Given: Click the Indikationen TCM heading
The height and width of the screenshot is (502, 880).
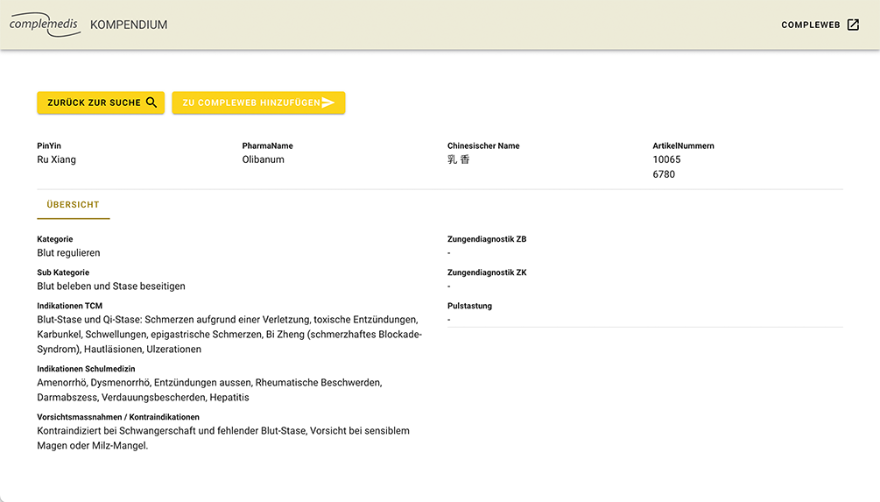Looking at the screenshot, I should 69,306.
